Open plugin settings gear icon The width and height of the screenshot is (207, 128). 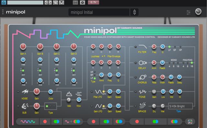(82, 2)
